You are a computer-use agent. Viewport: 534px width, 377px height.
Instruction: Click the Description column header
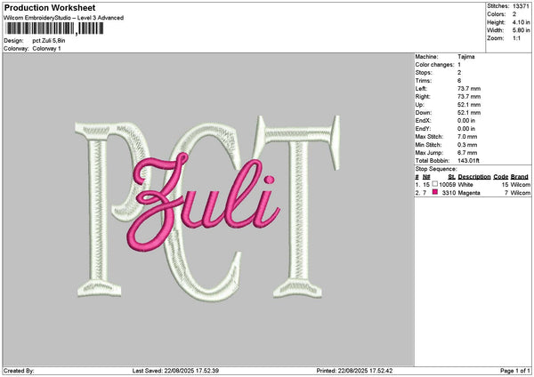click(x=474, y=177)
